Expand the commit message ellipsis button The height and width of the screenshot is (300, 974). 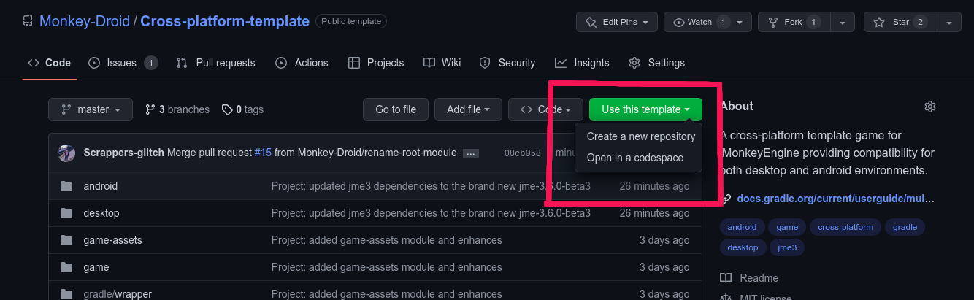471,153
